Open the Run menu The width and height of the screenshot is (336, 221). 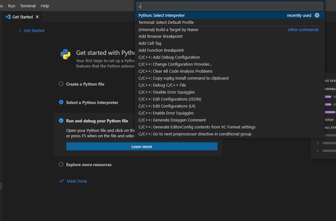[12, 6]
